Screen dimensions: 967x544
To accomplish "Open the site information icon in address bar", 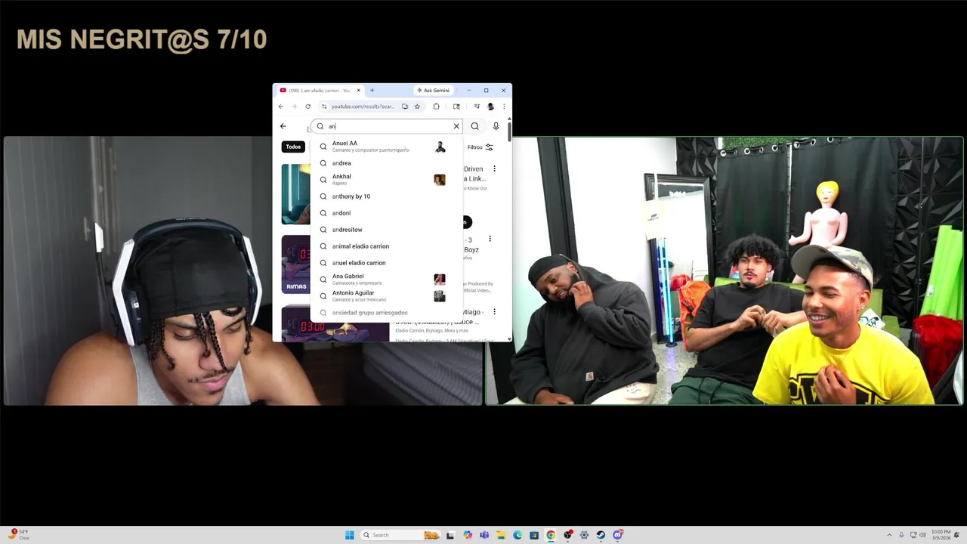I will click(324, 107).
